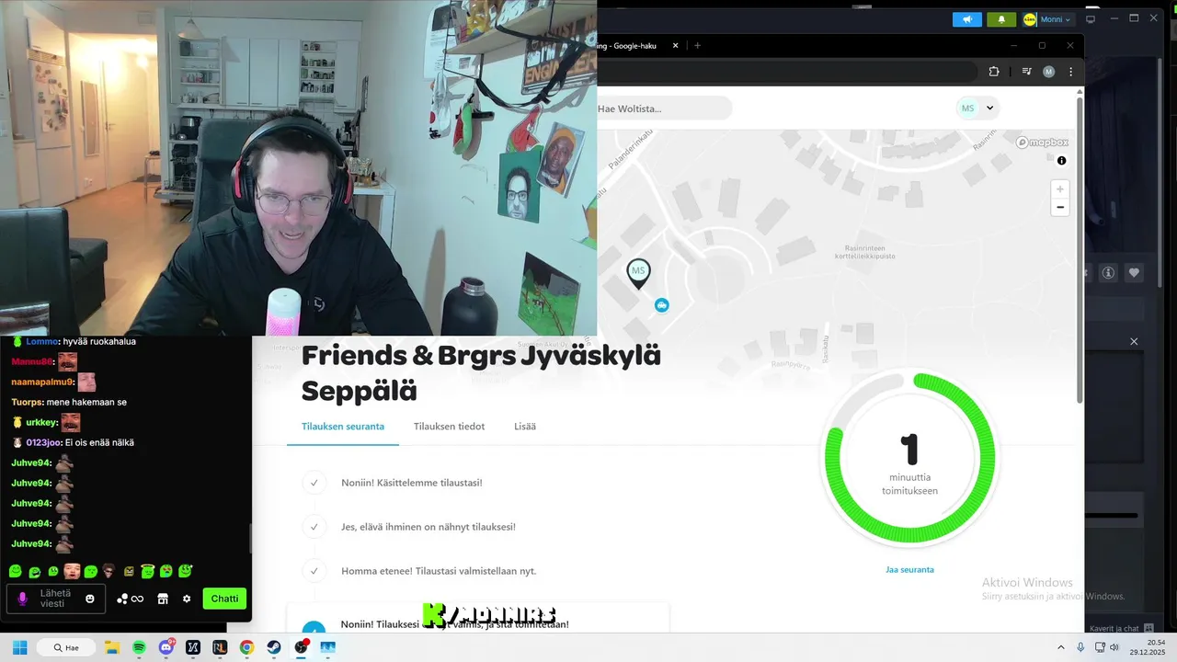Open Spotify from taskbar
Screen dimensions: 1177x662
pos(139,647)
